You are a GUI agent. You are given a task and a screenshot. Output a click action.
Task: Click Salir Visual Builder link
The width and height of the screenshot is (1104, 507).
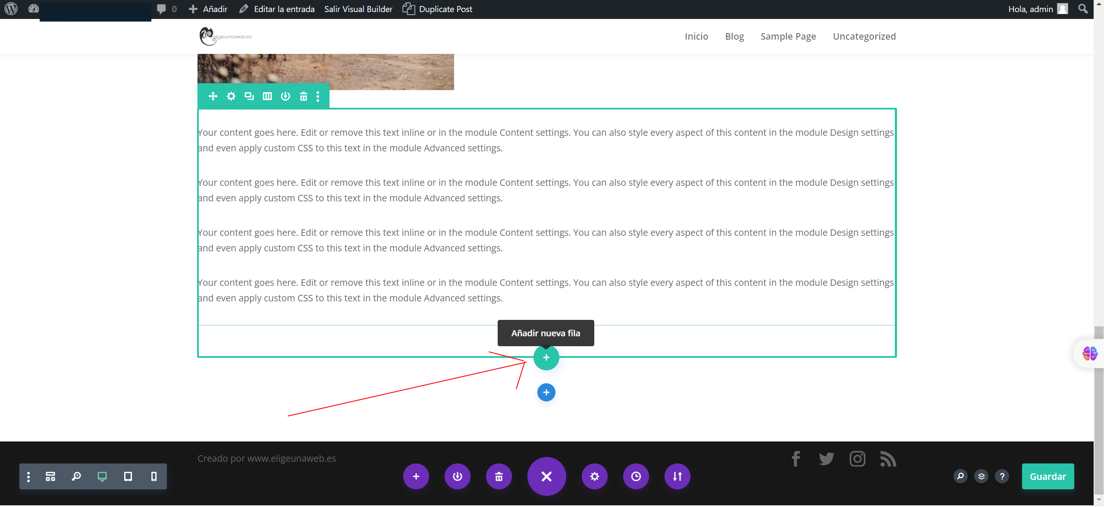[358, 9]
